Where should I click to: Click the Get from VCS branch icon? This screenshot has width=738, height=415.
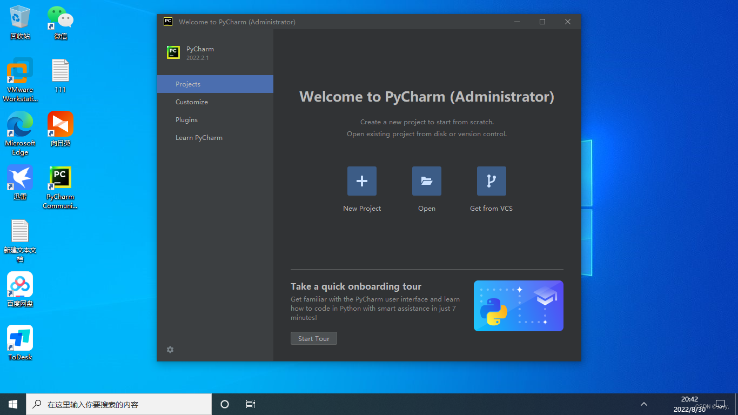click(x=492, y=181)
